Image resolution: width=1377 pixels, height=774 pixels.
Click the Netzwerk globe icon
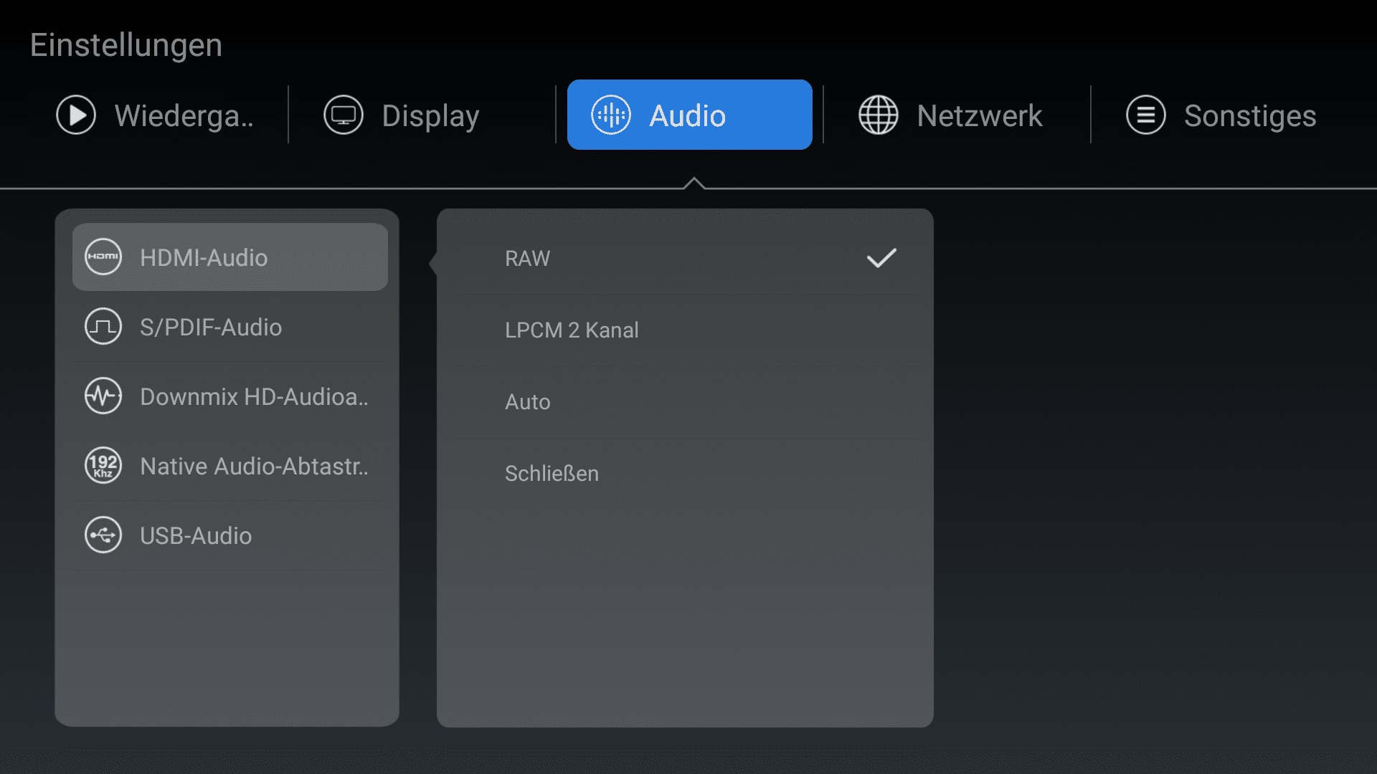click(879, 115)
